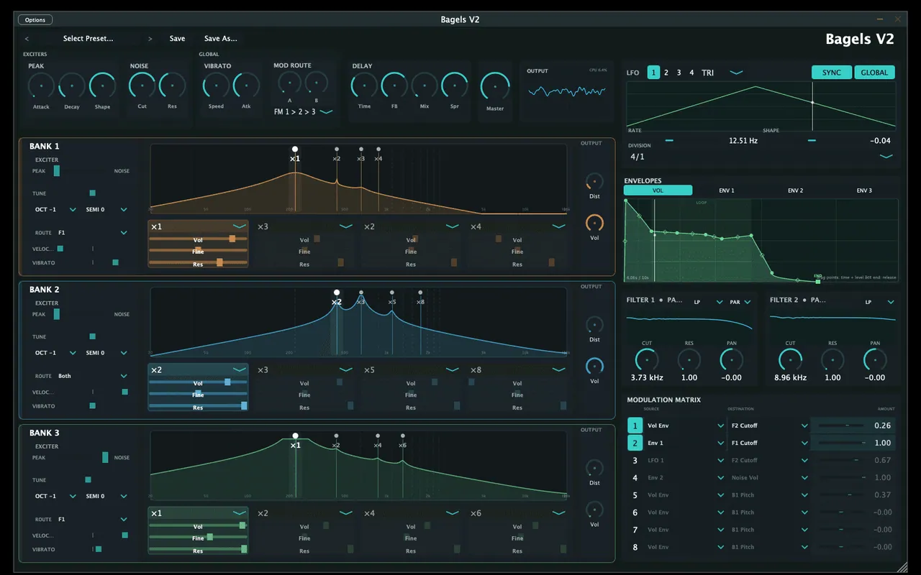Screen dimensions: 921x575
Task: Click Filter 2 CUT knob
Action: pyautogui.click(x=790, y=361)
